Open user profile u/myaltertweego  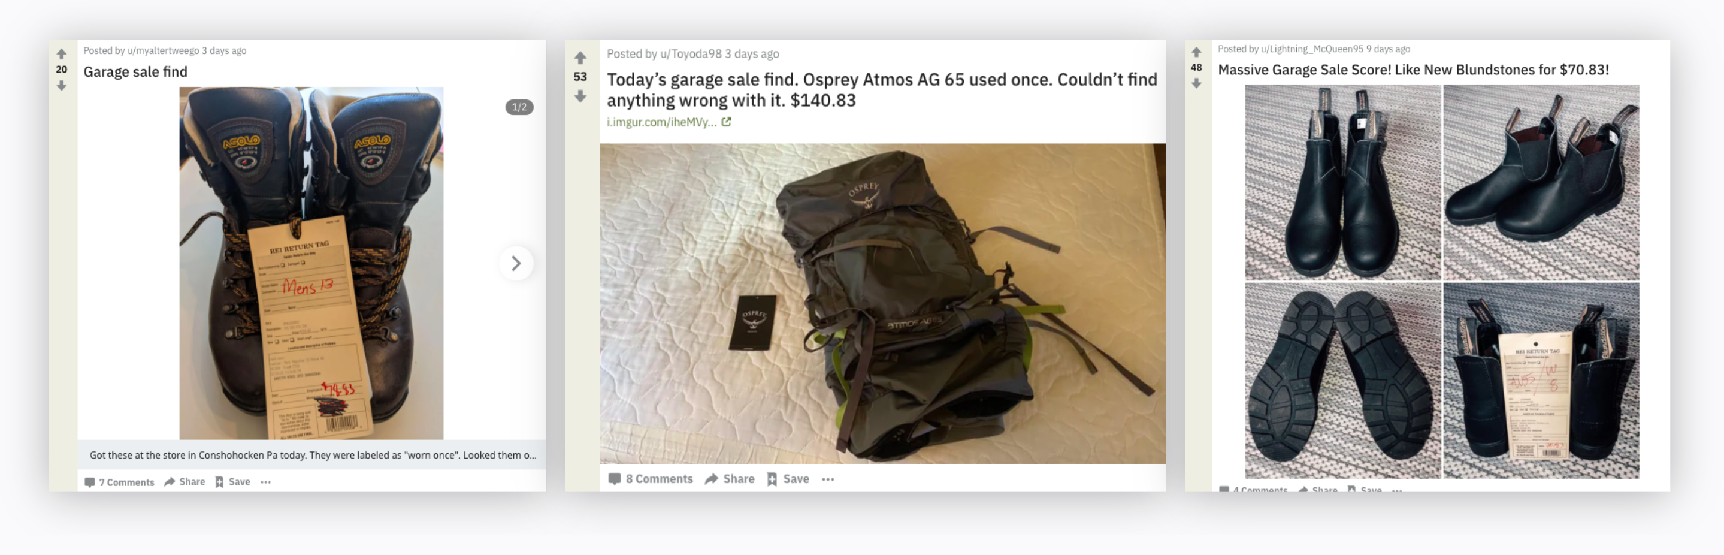(164, 51)
